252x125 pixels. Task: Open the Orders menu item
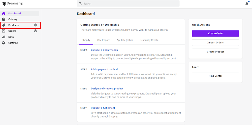click(20, 31)
